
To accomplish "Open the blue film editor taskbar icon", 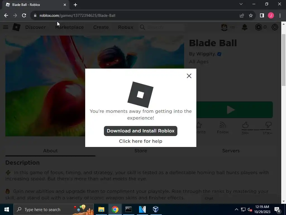I will coord(142,209).
